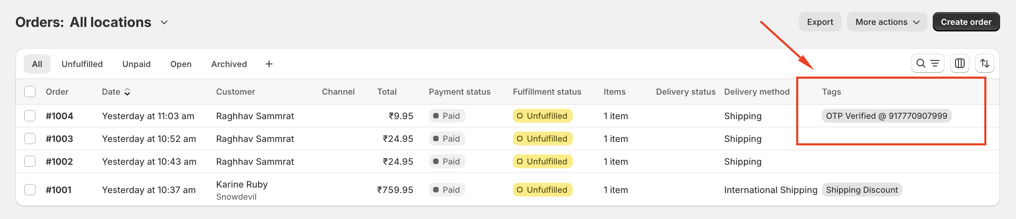
Task: Click date Yesterday at 10:43 am
Action: [x=149, y=162]
